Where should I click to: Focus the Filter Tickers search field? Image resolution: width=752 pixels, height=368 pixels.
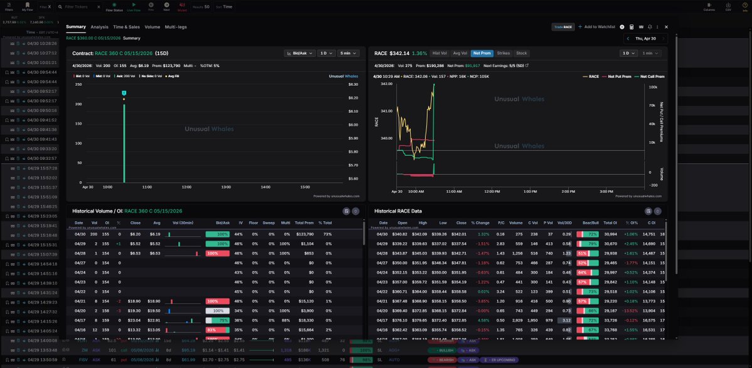tap(78, 7)
